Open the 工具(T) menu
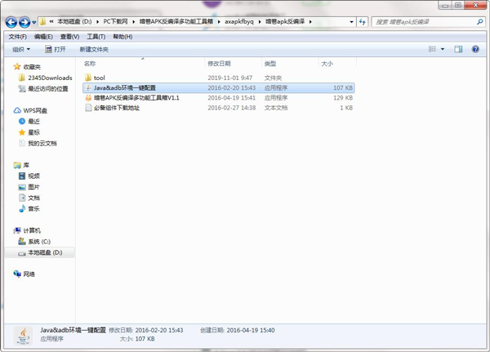Viewport: 490px width, 352px height. pyautogui.click(x=96, y=37)
